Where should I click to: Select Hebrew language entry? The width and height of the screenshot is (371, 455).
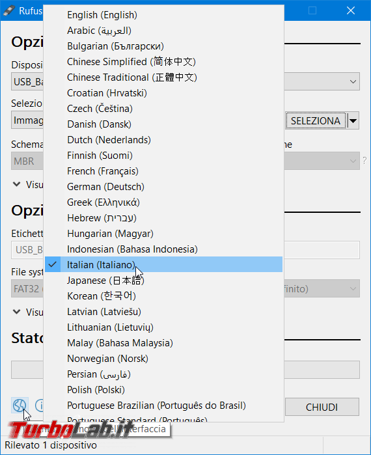[x=163, y=218]
